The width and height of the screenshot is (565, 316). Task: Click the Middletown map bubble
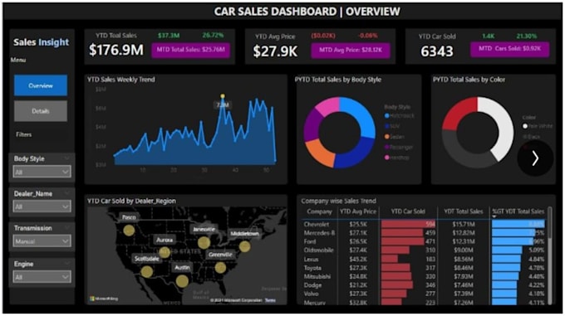[244, 246]
